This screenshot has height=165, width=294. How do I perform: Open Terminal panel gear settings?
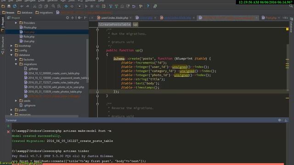(280, 120)
